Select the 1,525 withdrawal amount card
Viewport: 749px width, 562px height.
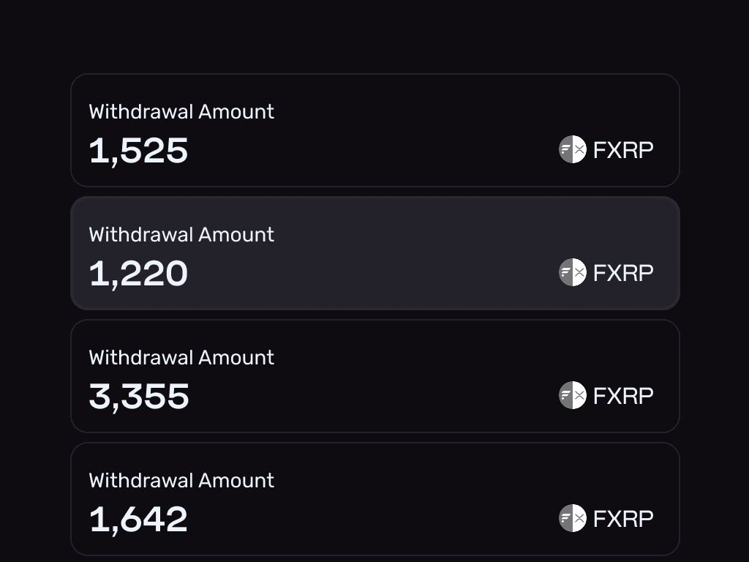374,130
